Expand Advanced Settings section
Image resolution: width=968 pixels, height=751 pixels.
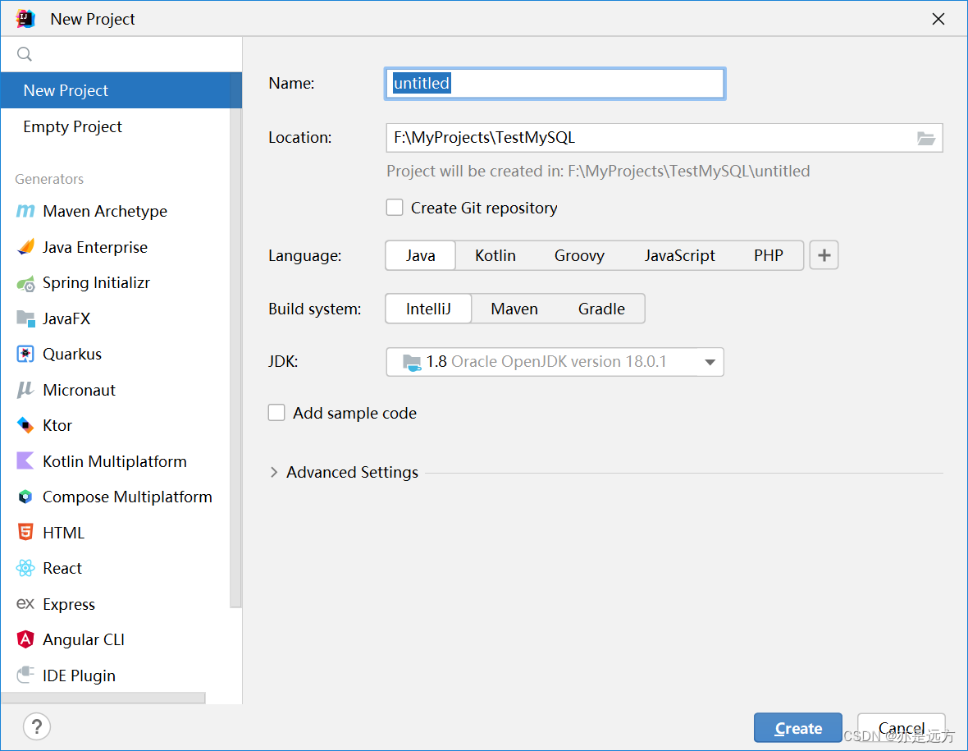(x=274, y=473)
